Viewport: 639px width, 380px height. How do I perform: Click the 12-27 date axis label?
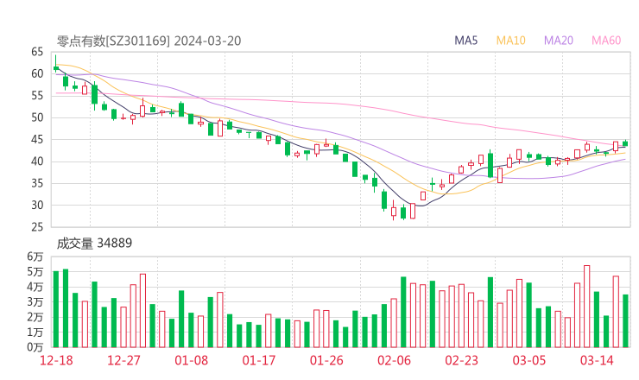pyautogui.click(x=123, y=360)
